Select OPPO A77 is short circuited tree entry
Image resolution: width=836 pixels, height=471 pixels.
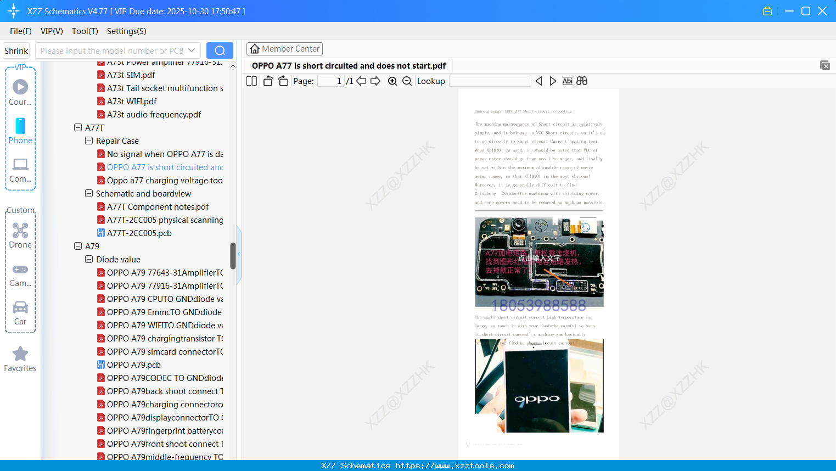(160, 167)
